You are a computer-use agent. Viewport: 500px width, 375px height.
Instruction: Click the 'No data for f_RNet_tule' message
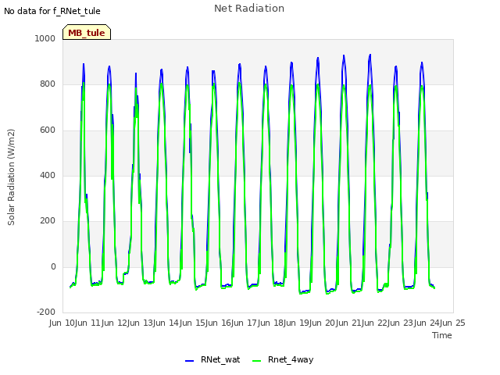(x=52, y=11)
